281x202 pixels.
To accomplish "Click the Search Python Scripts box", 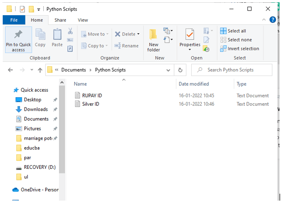I will [x=232, y=70].
